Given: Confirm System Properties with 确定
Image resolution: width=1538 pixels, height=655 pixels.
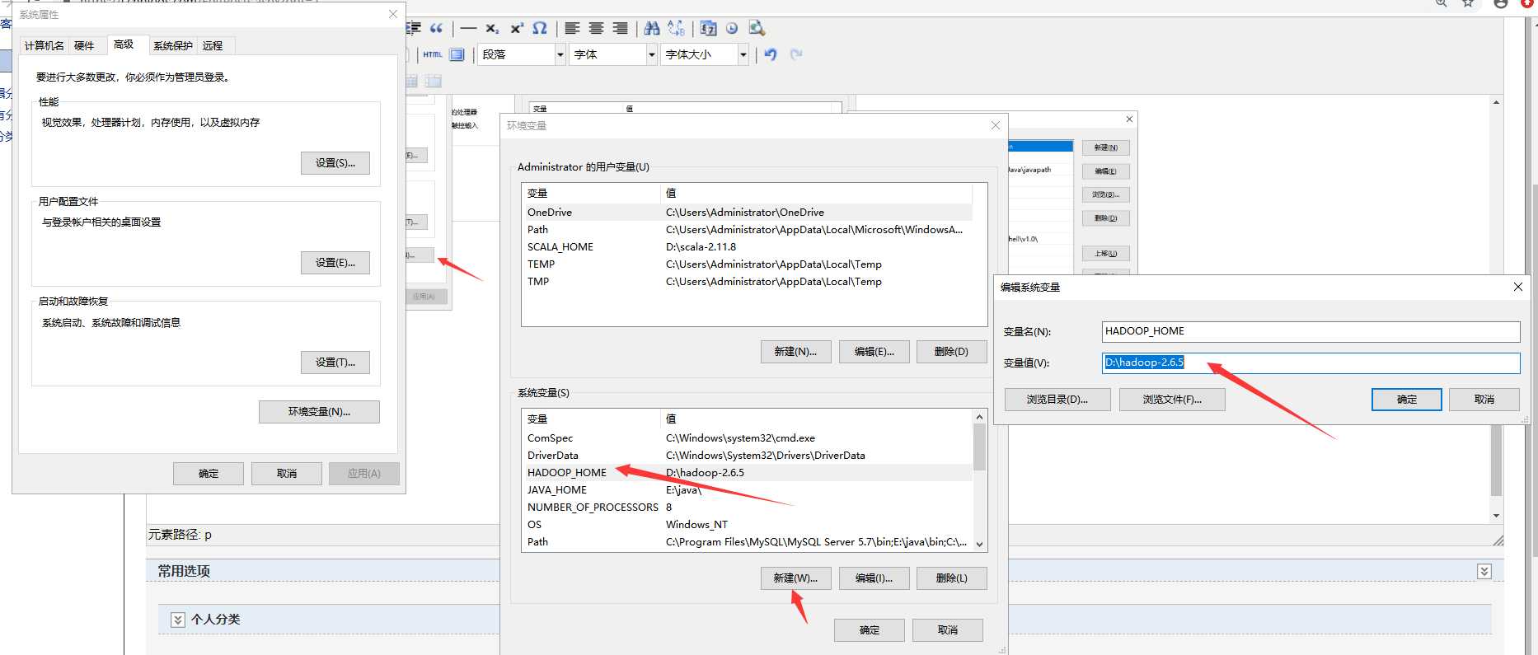Looking at the screenshot, I should pyautogui.click(x=209, y=474).
